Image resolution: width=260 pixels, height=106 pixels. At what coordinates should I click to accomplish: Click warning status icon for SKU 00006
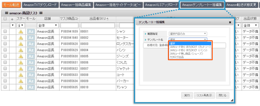[21, 63]
